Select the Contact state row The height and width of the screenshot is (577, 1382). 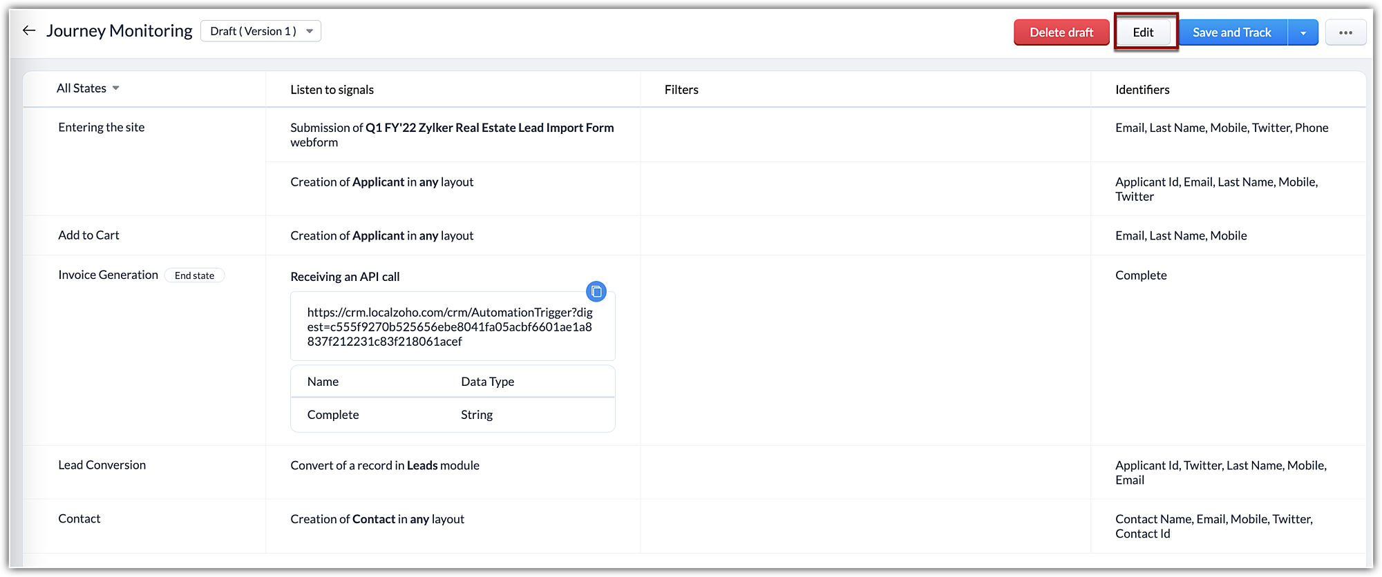(79, 518)
